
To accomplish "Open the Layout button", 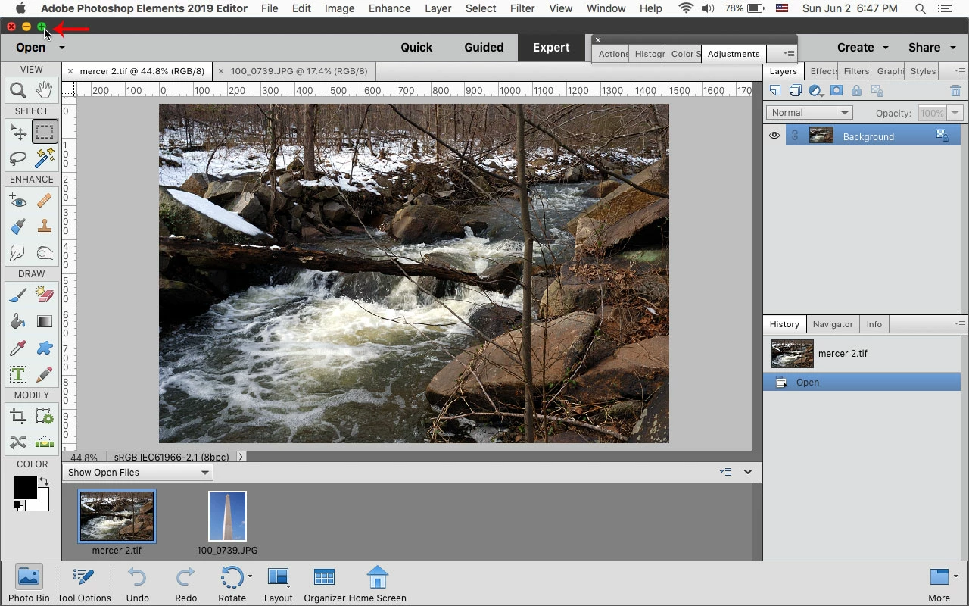I will (x=278, y=583).
